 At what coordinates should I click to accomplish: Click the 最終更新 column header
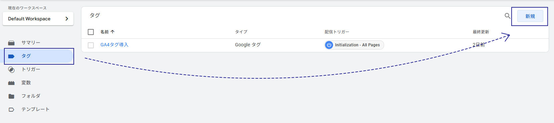tap(481, 32)
